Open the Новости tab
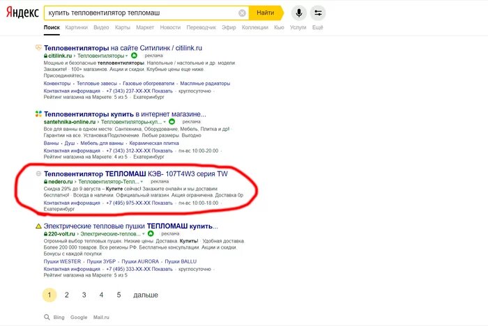This screenshot has height=326, width=488. click(x=170, y=27)
